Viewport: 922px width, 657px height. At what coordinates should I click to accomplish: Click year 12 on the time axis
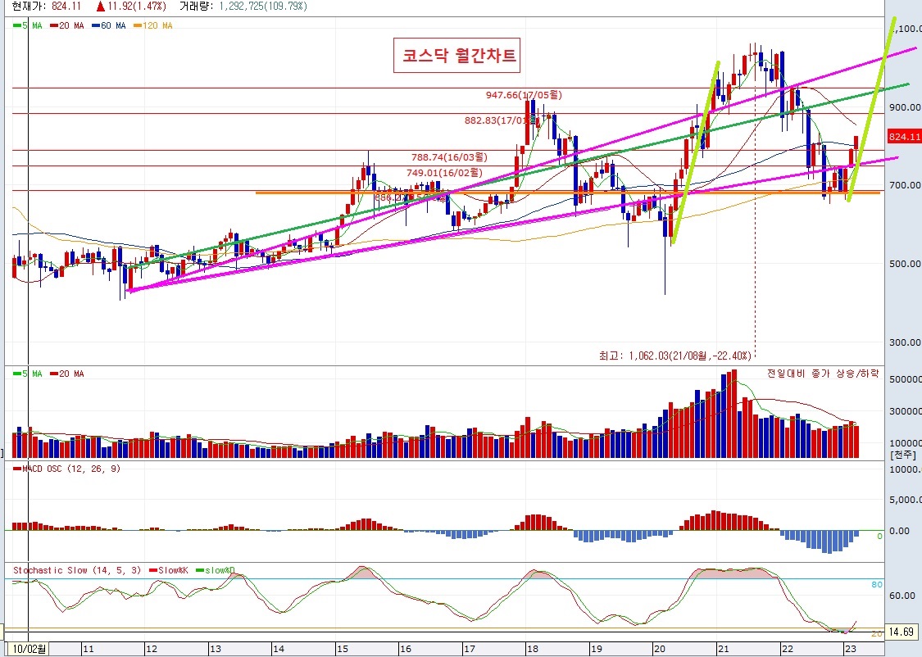click(152, 650)
